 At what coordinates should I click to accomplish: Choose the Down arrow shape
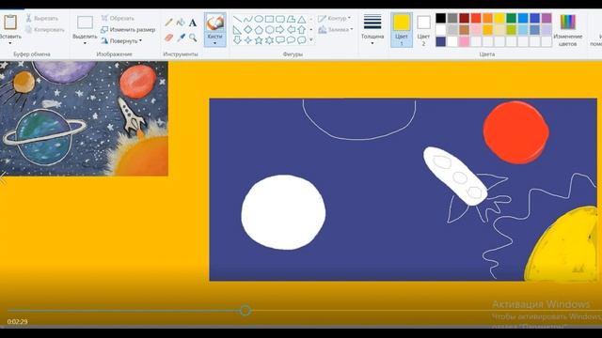point(237,39)
